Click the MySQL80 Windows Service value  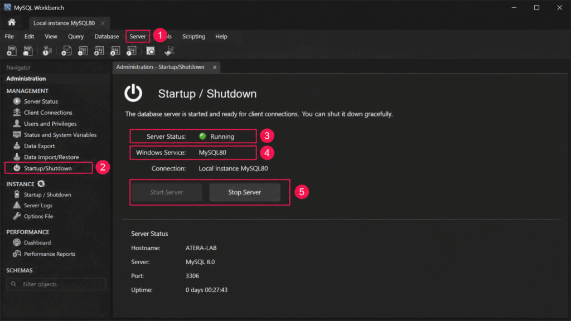tap(212, 153)
